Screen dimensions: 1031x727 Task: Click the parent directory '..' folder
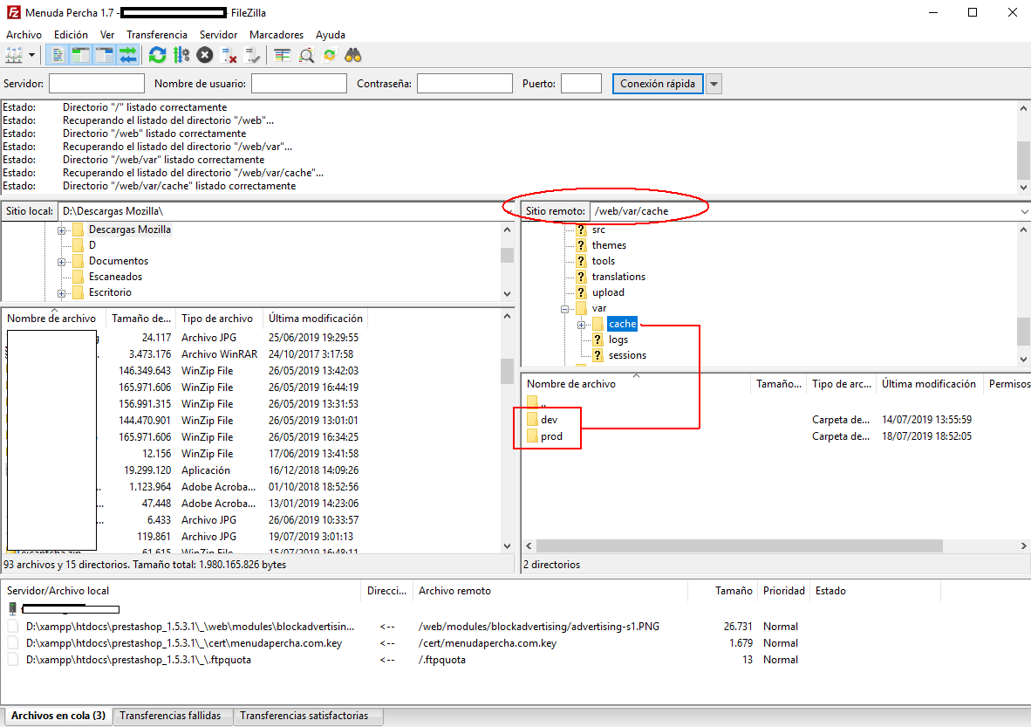(x=537, y=402)
